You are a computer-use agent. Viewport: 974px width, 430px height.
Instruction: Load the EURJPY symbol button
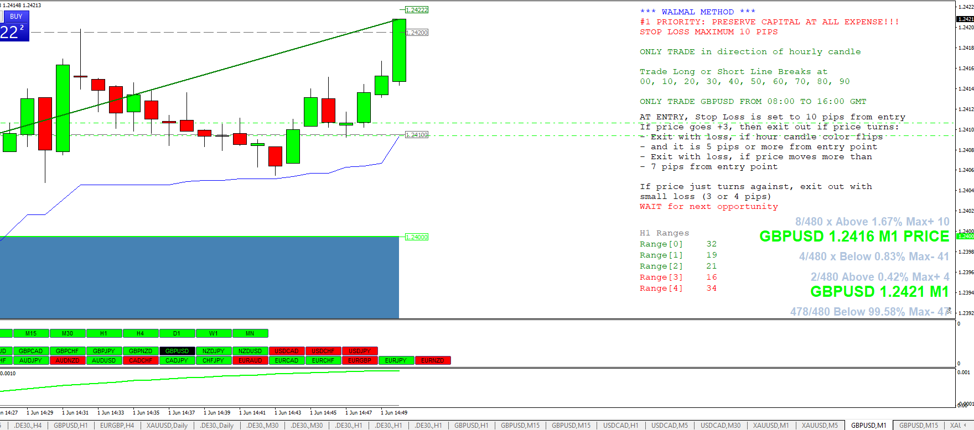pos(396,360)
